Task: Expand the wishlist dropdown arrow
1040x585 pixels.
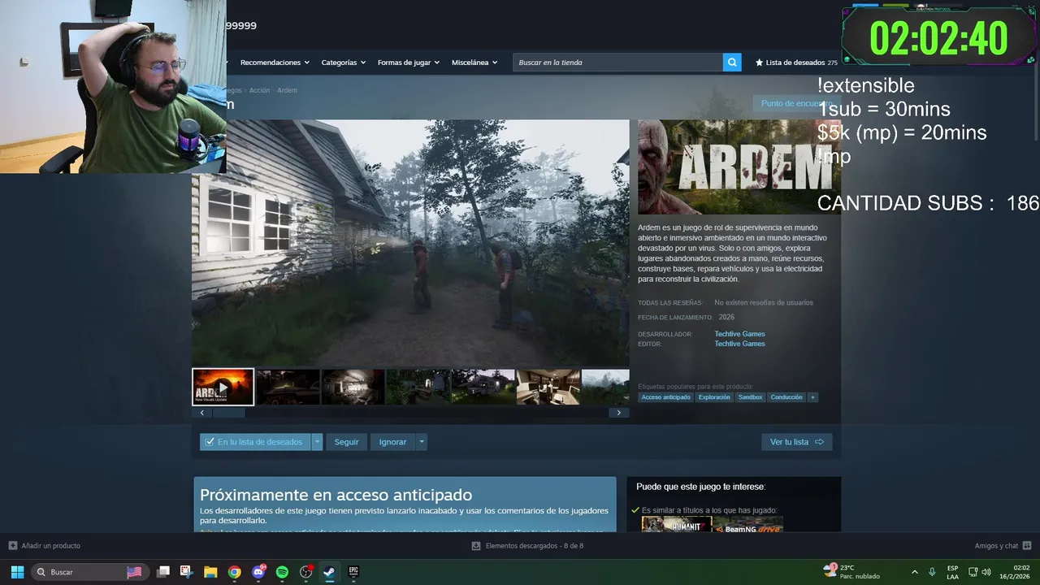Action: 317,442
